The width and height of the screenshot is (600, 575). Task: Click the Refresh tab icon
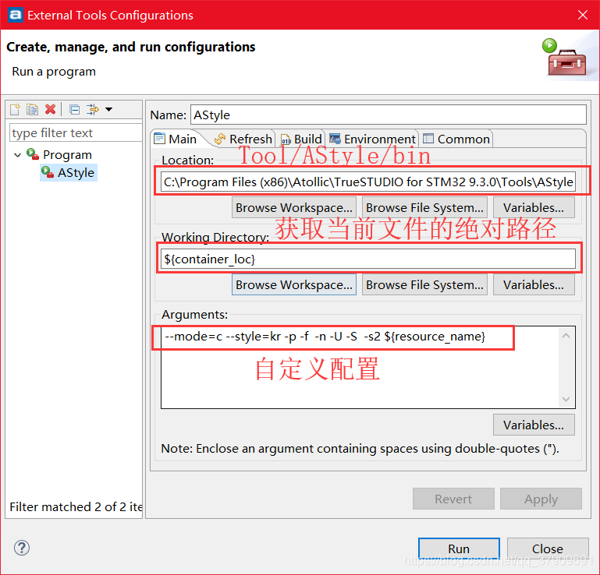click(x=220, y=139)
